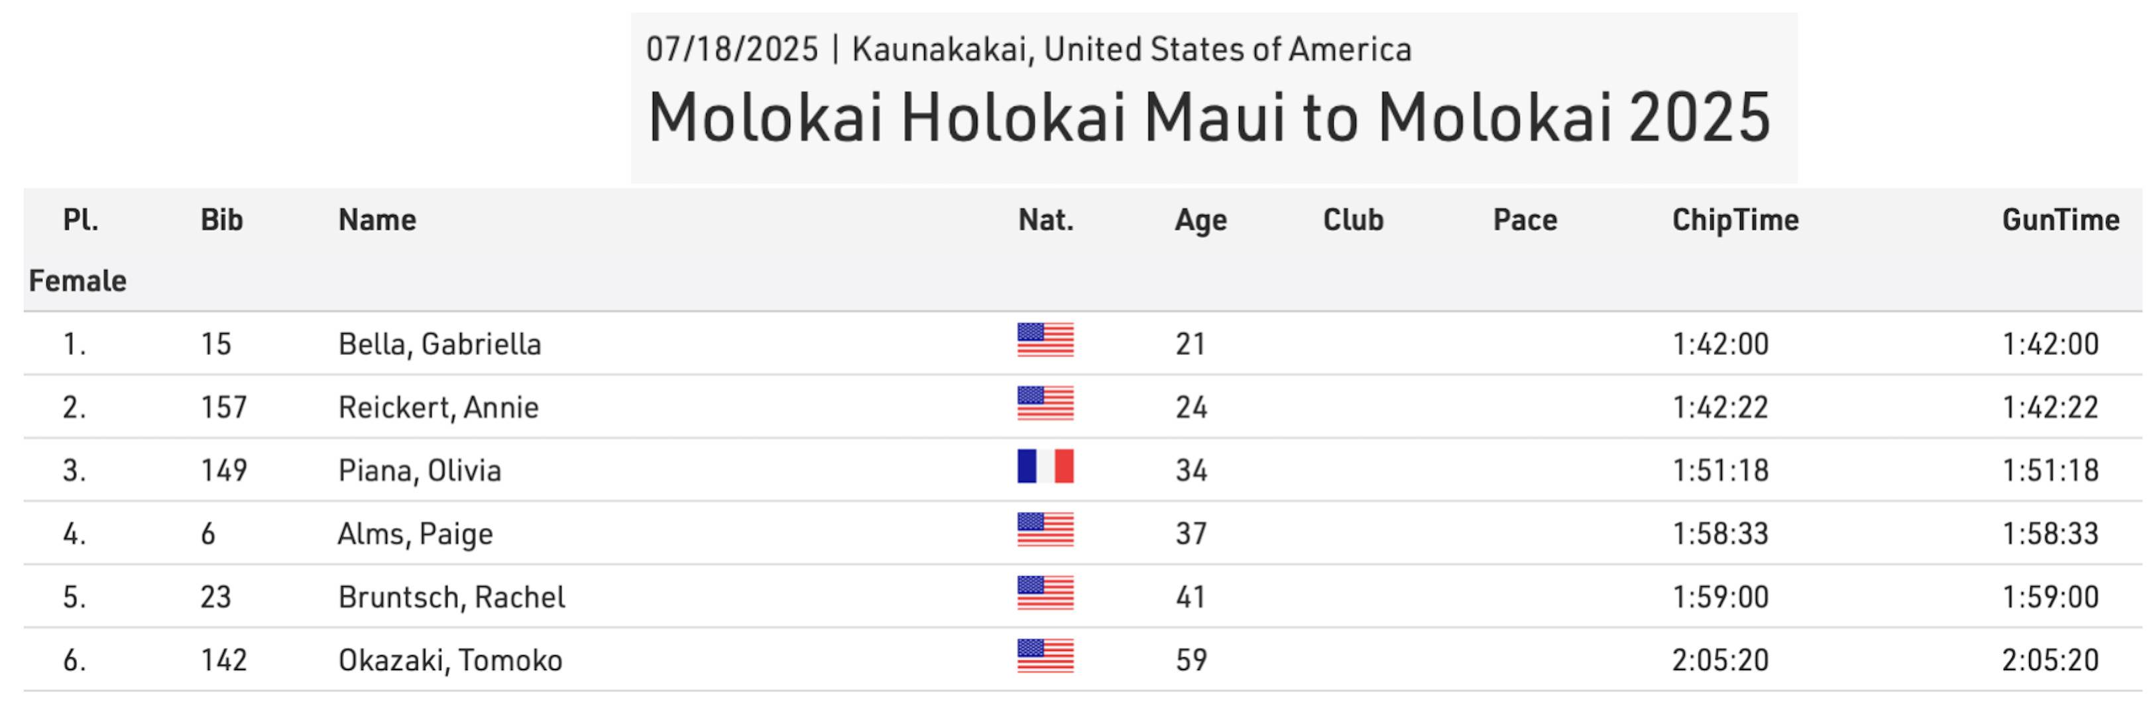
Task: Click the Age column header
Action: click(x=1200, y=221)
